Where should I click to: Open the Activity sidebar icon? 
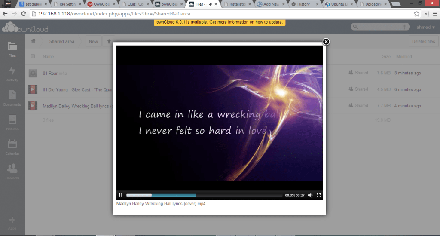[12, 74]
